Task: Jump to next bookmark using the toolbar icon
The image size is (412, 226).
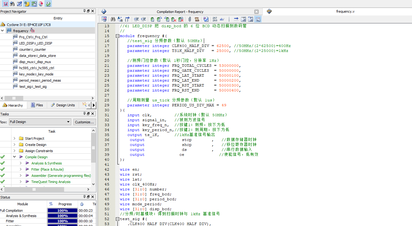Action: (159, 19)
